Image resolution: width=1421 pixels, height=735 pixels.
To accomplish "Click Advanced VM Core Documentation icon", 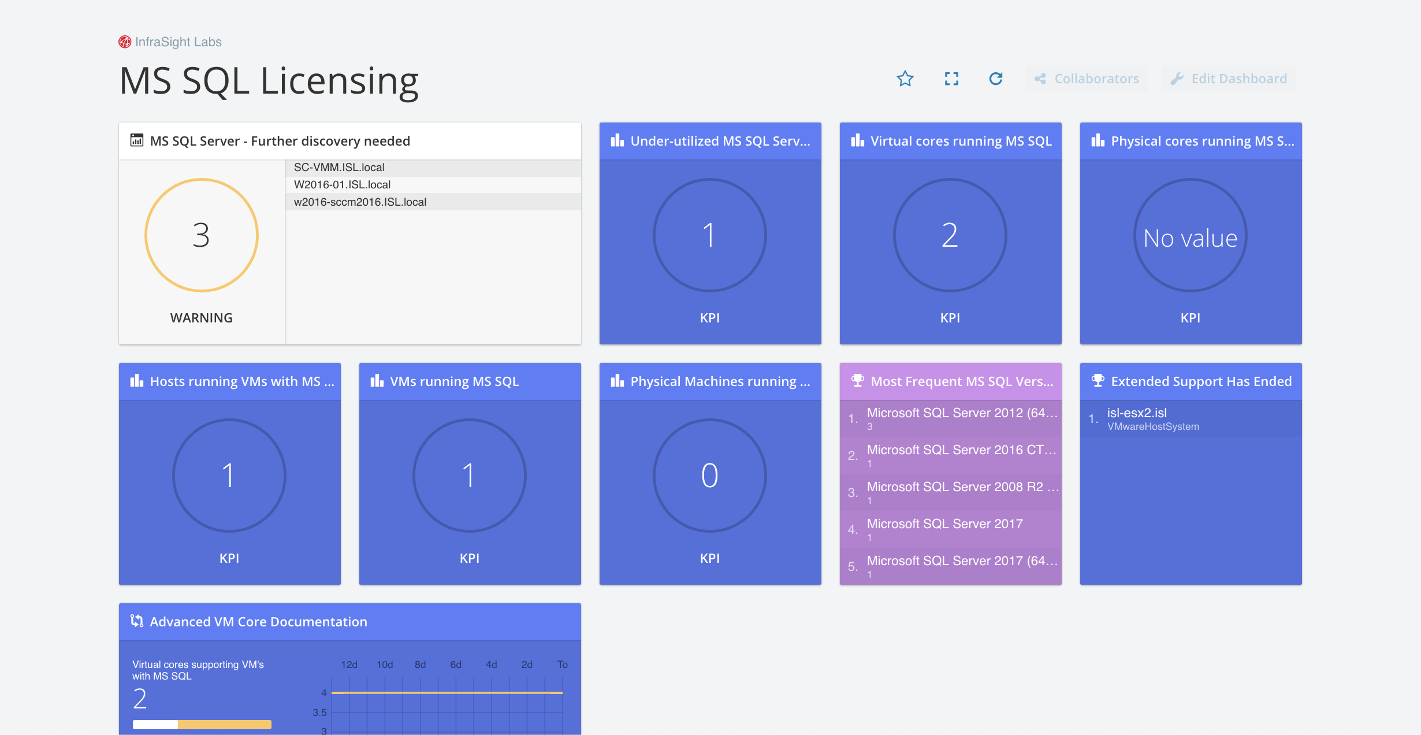I will [137, 621].
